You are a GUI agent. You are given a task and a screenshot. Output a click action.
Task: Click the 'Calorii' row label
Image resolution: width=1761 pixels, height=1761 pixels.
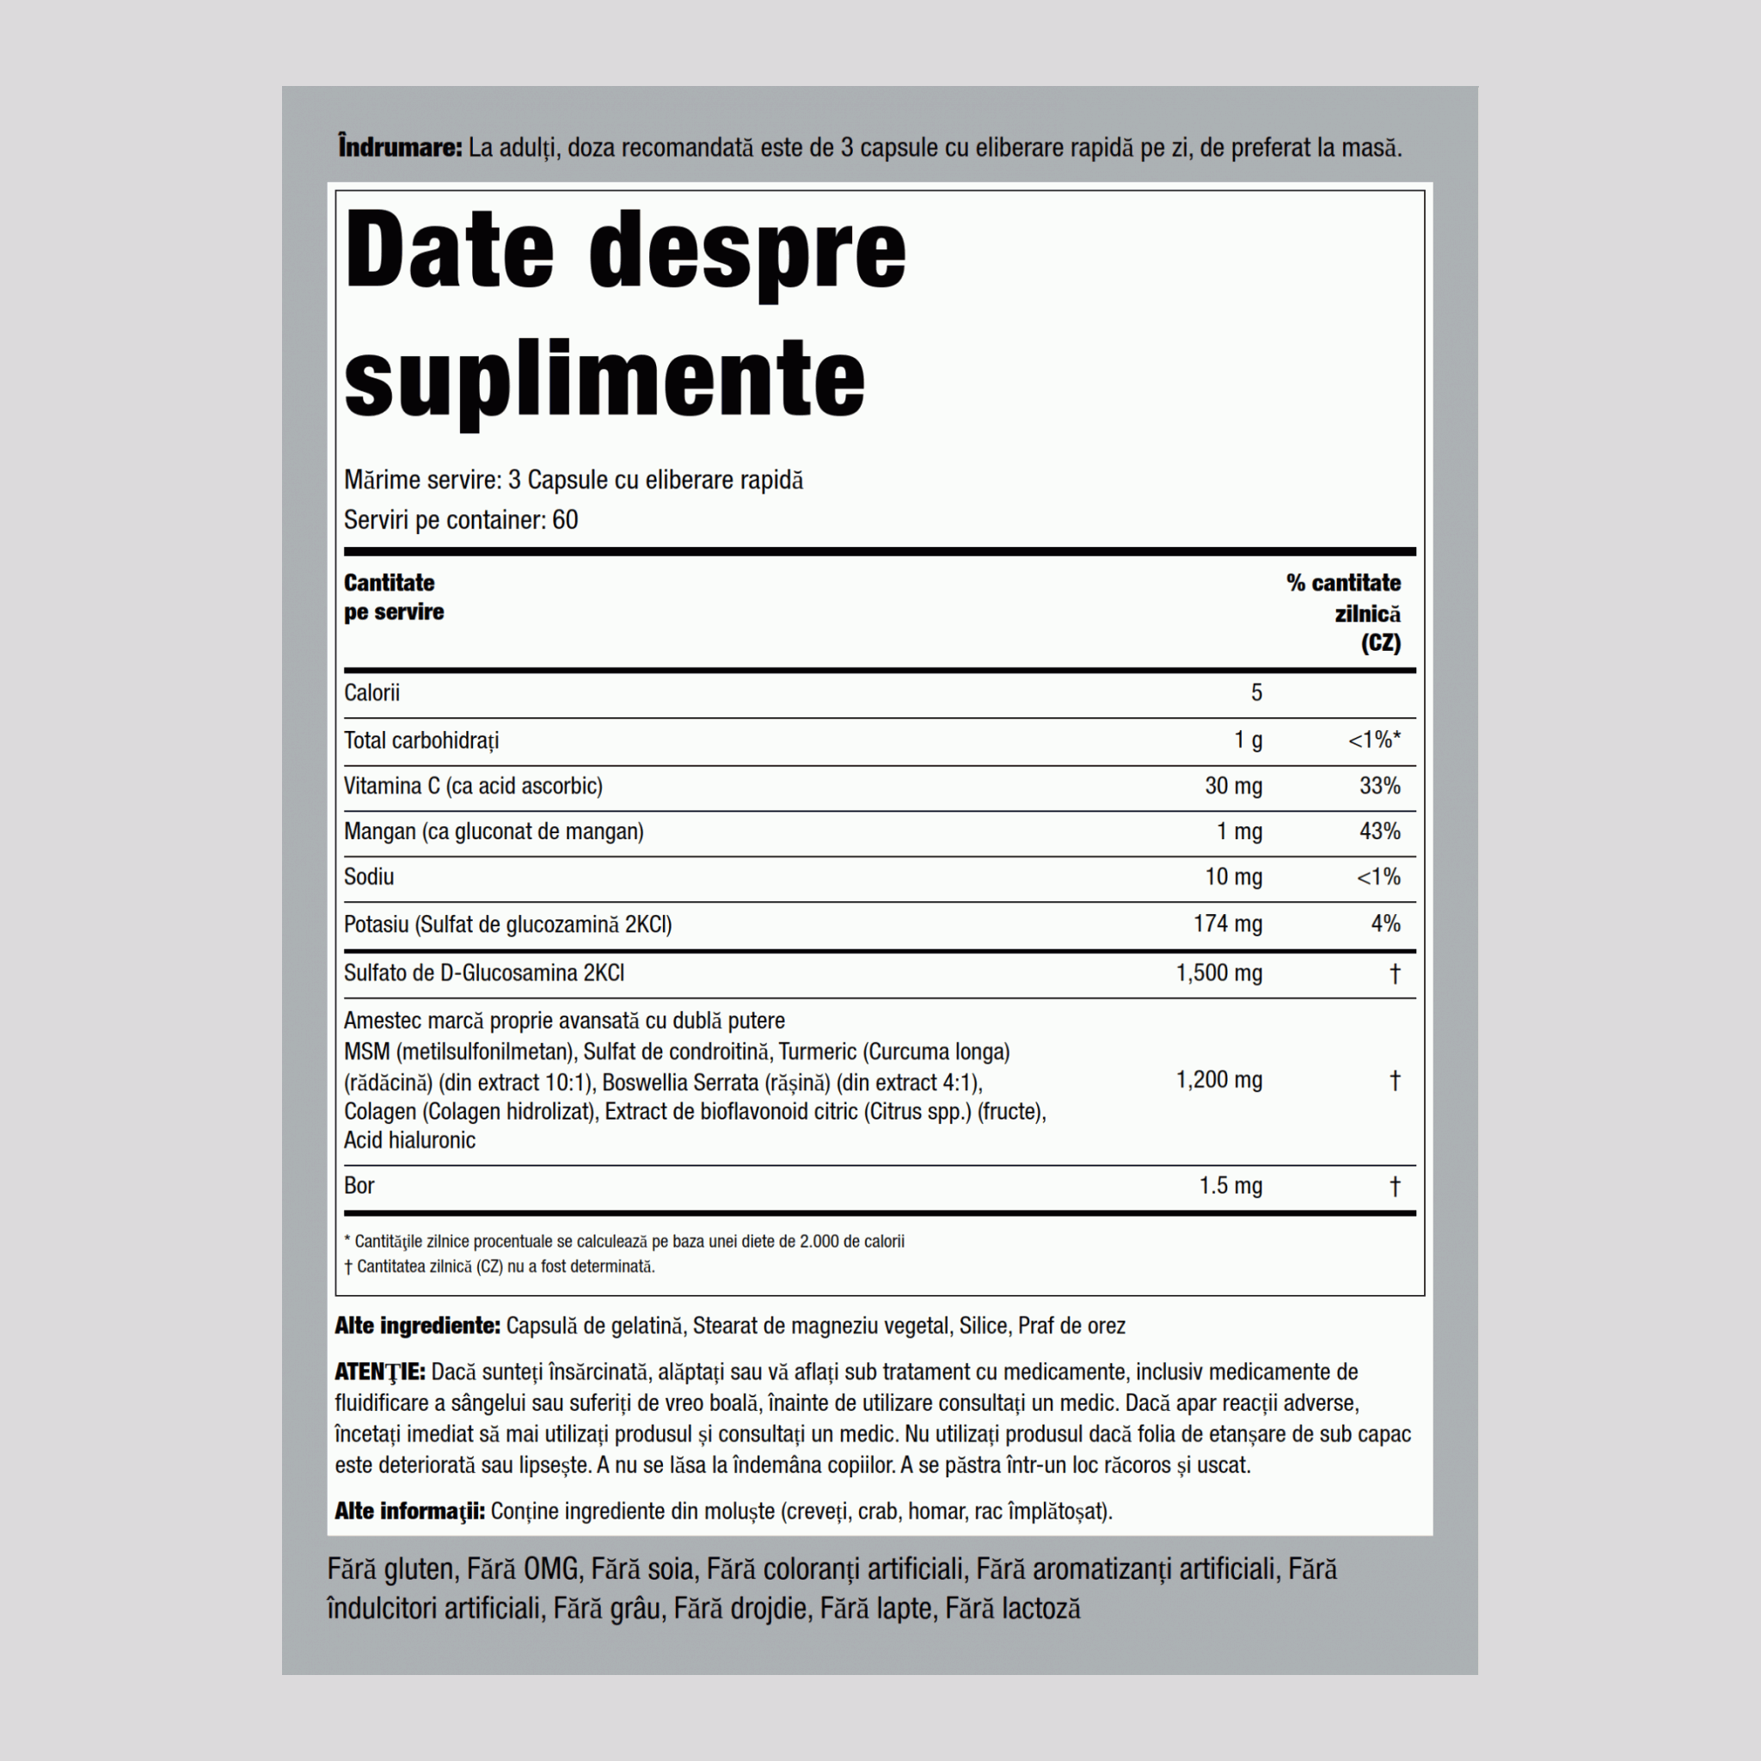(371, 693)
